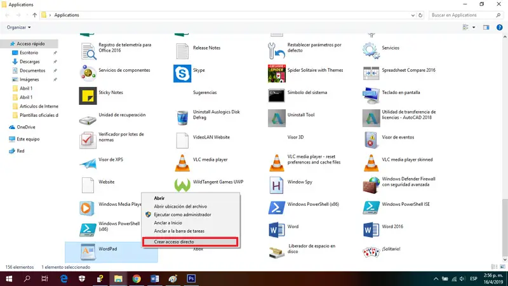Select the Visor de eventos icon
The height and width of the screenshot is (286, 508).
coord(371,140)
